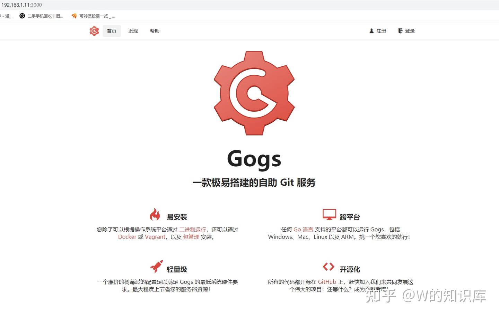Click the Gogs gear logo in the navbar
The image size is (499, 316).
[x=94, y=31]
